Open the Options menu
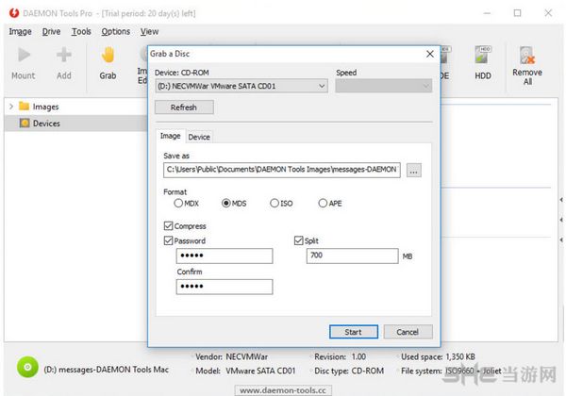Viewport: 566px width, 396px height. [115, 32]
